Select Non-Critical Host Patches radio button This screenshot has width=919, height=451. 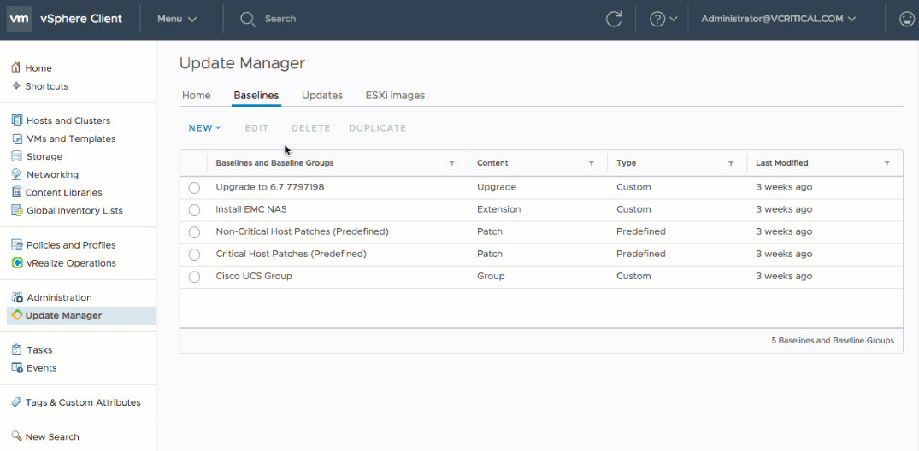[x=194, y=232]
